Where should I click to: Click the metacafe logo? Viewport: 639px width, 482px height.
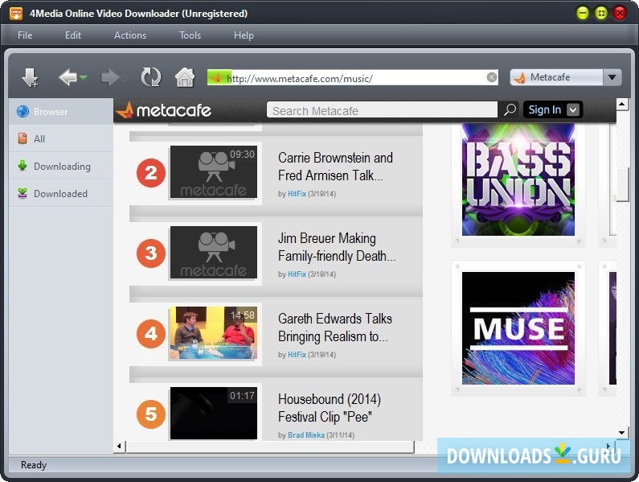[x=163, y=110]
